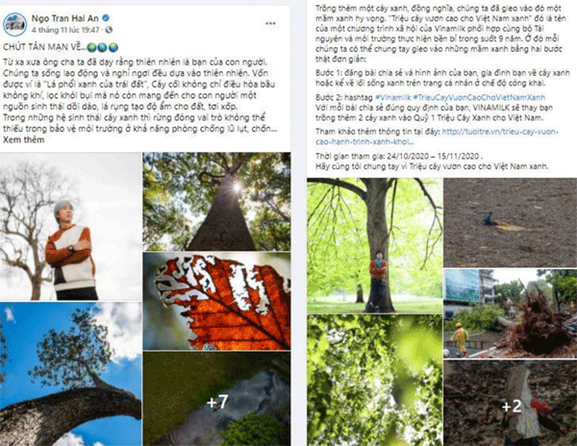Click the Ngo Tran Hai An name link
This screenshot has width=577, height=446.
click(x=64, y=18)
